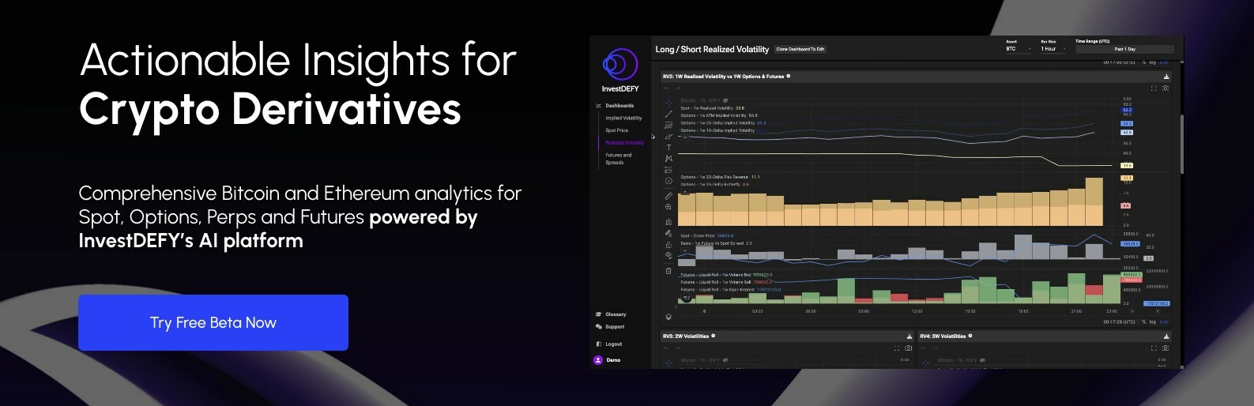The width and height of the screenshot is (1254, 406).
Task: Click Clone Dashboard To Edit button
Action: click(800, 49)
